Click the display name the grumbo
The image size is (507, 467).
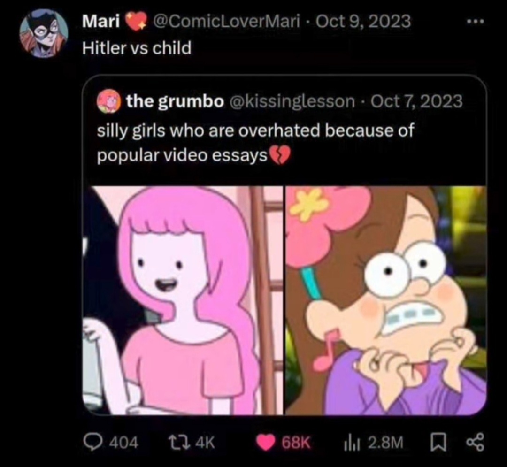pyautogui.click(x=175, y=101)
